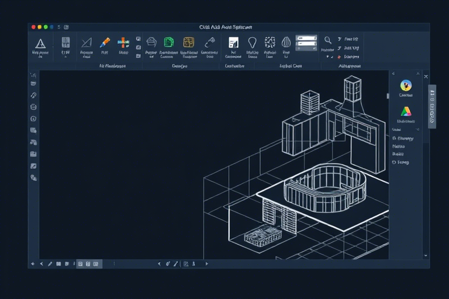Click the white sheet chart icon

point(233,43)
